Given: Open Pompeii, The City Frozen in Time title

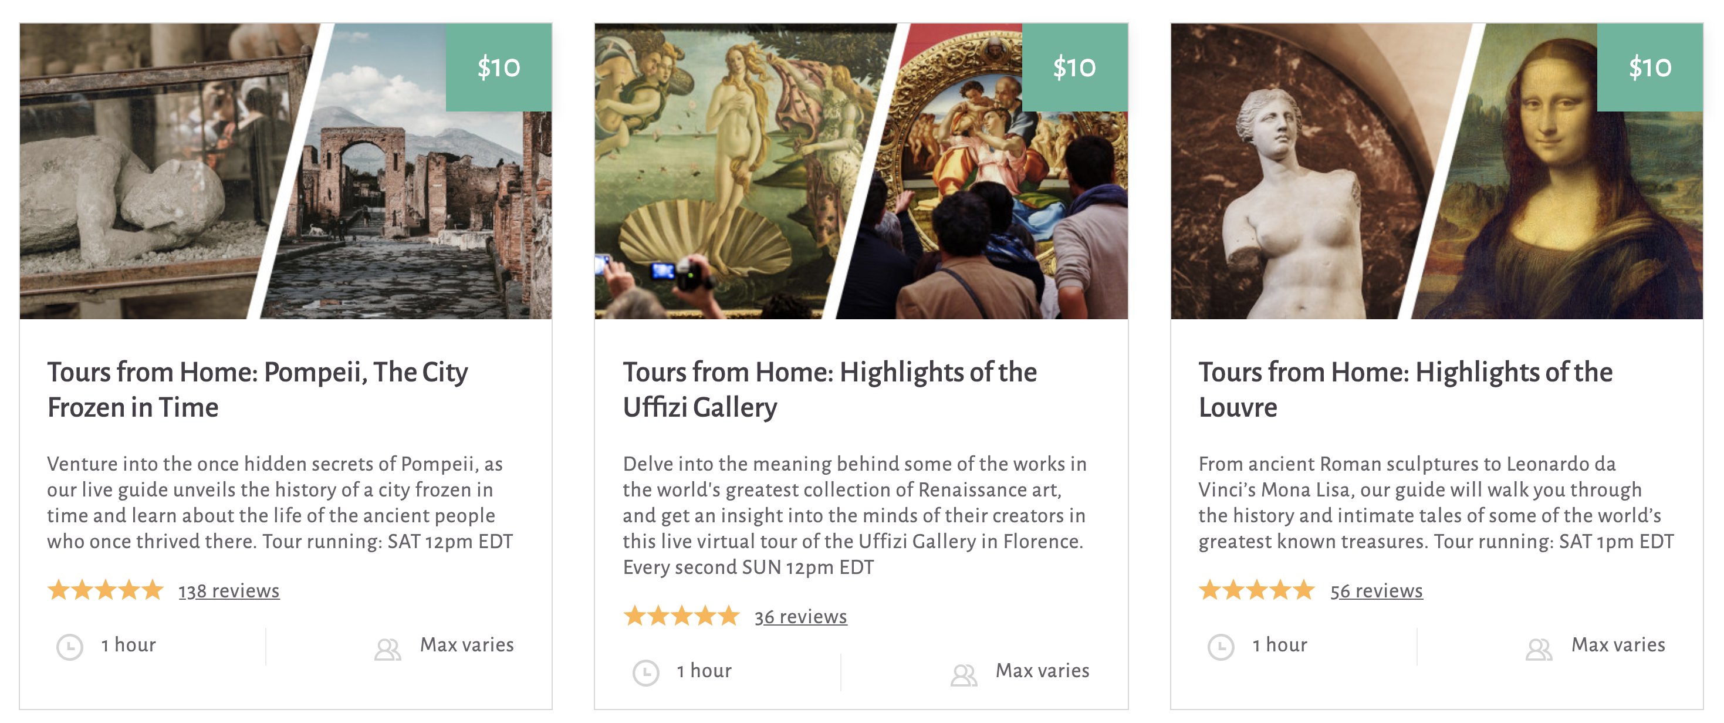Looking at the screenshot, I should pyautogui.click(x=258, y=390).
